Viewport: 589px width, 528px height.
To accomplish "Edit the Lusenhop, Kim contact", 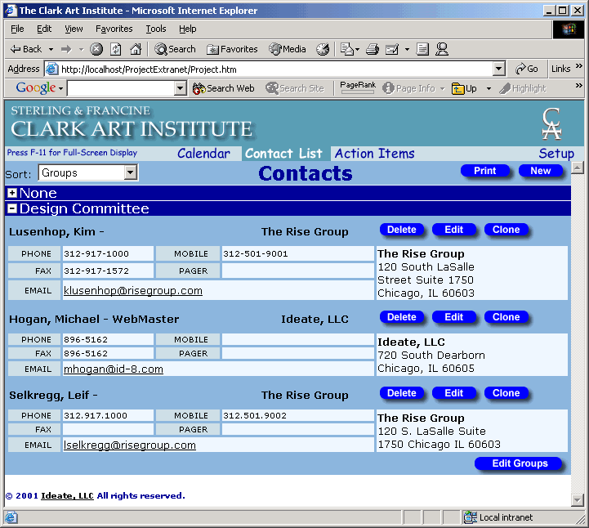I will coord(453,230).
